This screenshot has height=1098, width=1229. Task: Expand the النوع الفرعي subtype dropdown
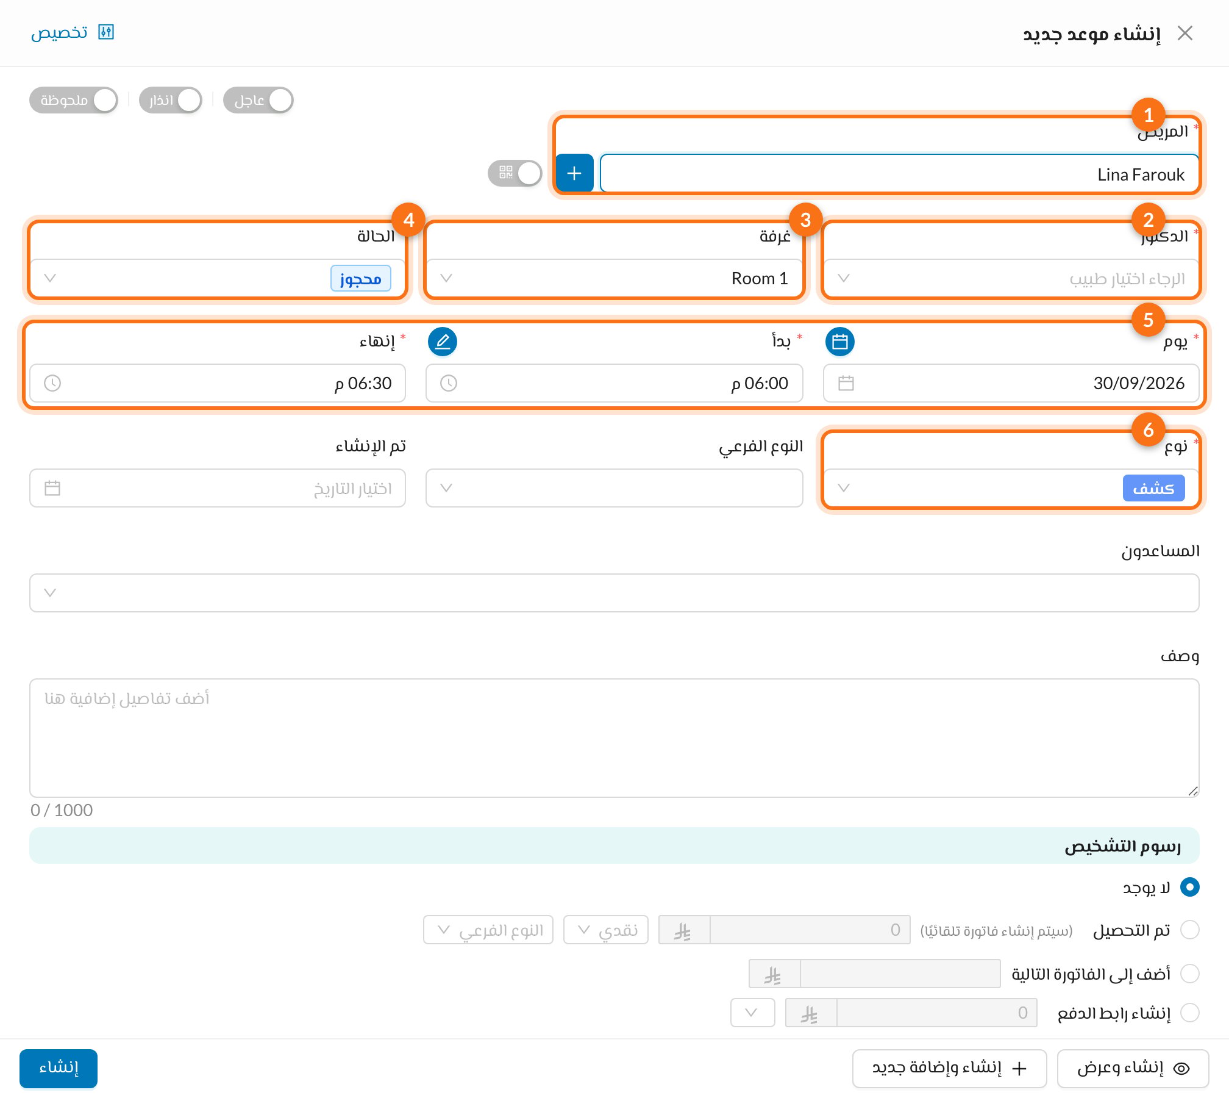coord(614,488)
